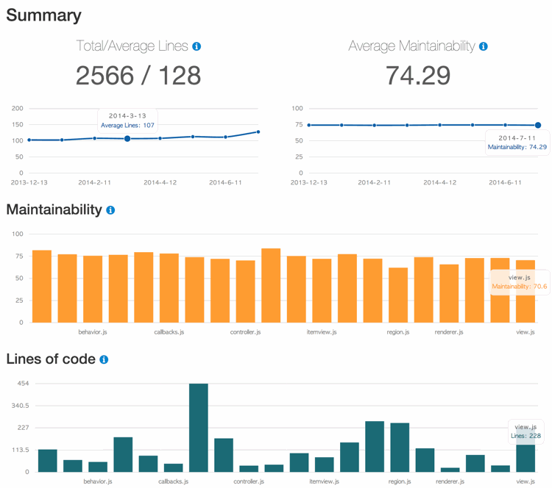Select 2013-12-13 data point on Average Lines chart
The height and width of the screenshot is (488, 552).
click(x=29, y=140)
